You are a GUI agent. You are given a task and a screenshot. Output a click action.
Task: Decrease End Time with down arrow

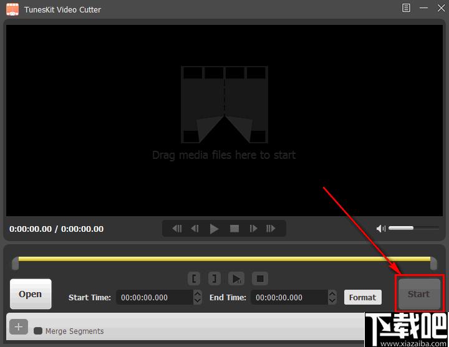tap(332, 300)
